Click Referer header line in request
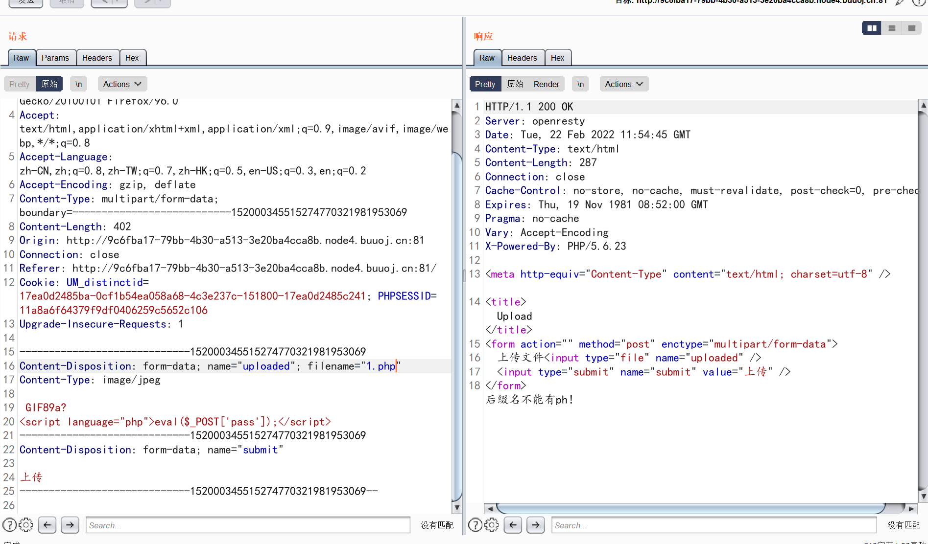928x544 pixels. pos(228,268)
